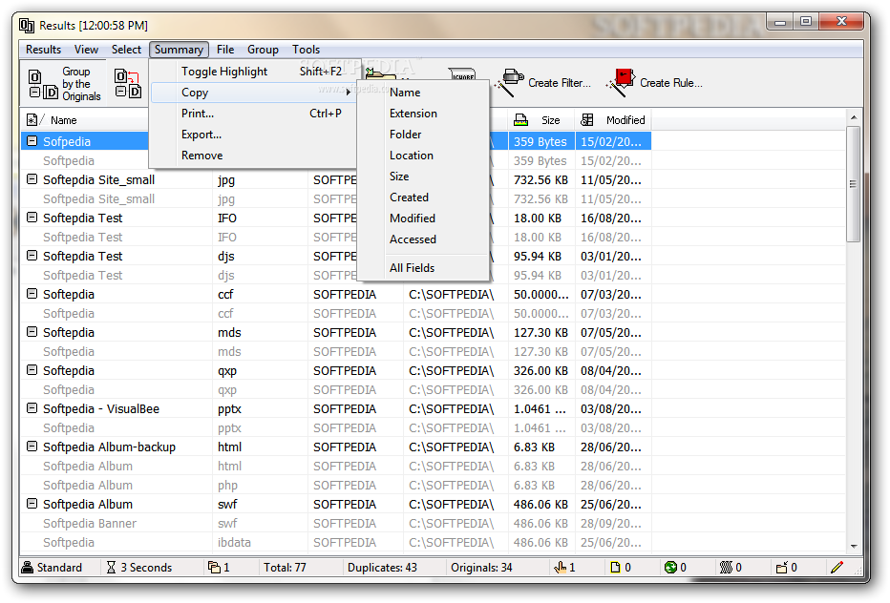Screen dimensions: 890x603
Task: Open the Select menu
Action: click(x=126, y=50)
